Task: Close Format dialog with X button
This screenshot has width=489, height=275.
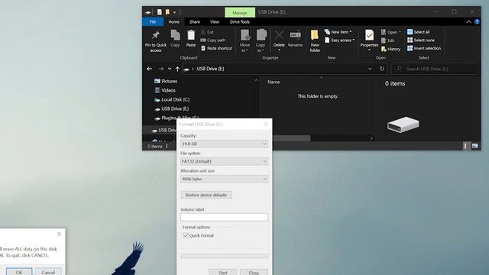Action: [x=266, y=124]
